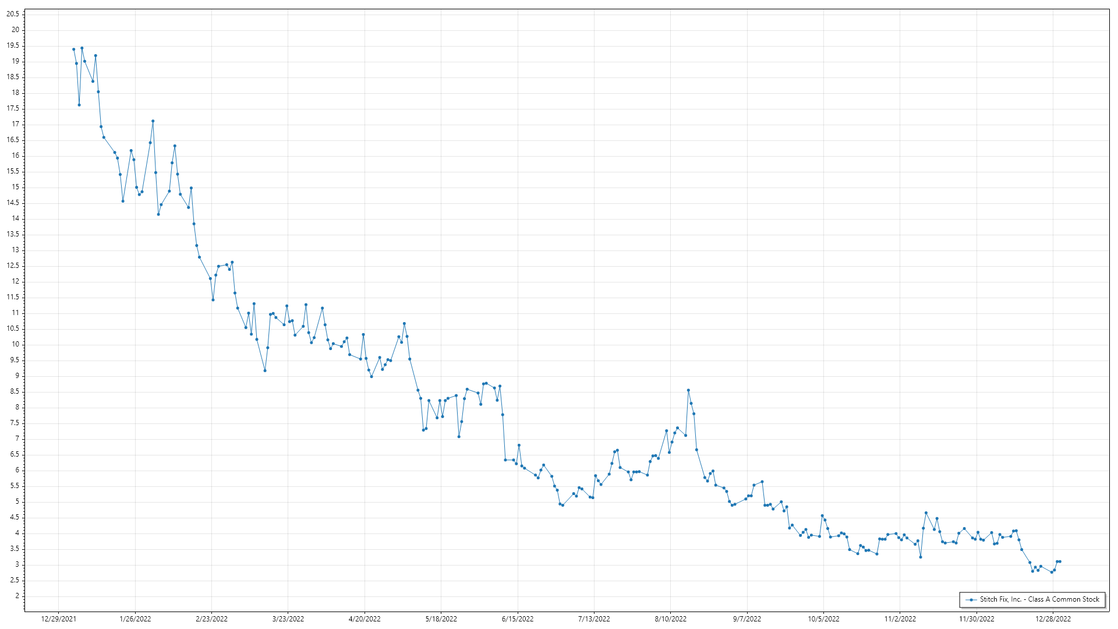Select the 11/30/2022 x-axis label
The width and height of the screenshot is (1118, 629).
[x=977, y=619]
